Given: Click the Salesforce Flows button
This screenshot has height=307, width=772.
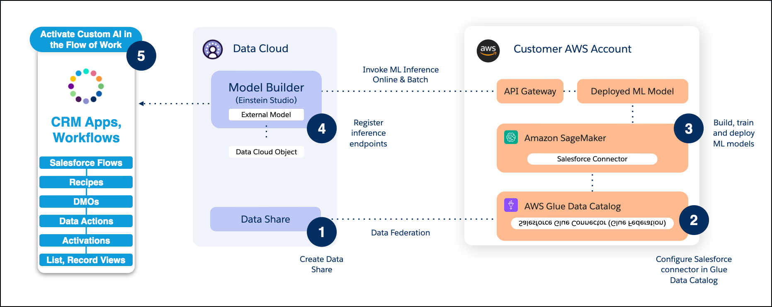Looking at the screenshot, I should tap(86, 163).
